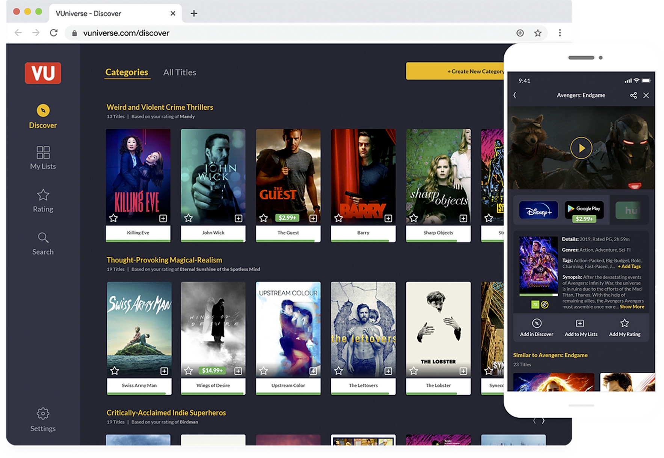Open Killing Eve poster thumbnail
The width and height of the screenshot is (664, 458).
(138, 176)
